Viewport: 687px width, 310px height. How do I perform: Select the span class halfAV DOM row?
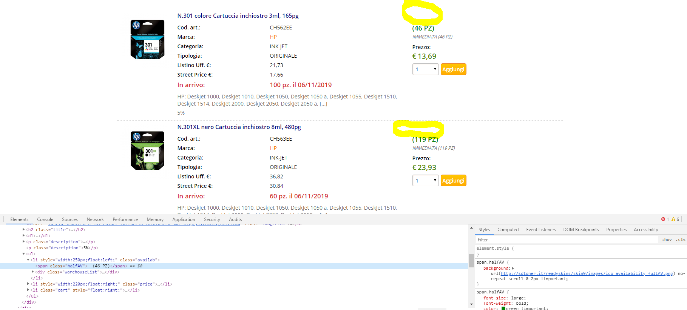pos(234,266)
